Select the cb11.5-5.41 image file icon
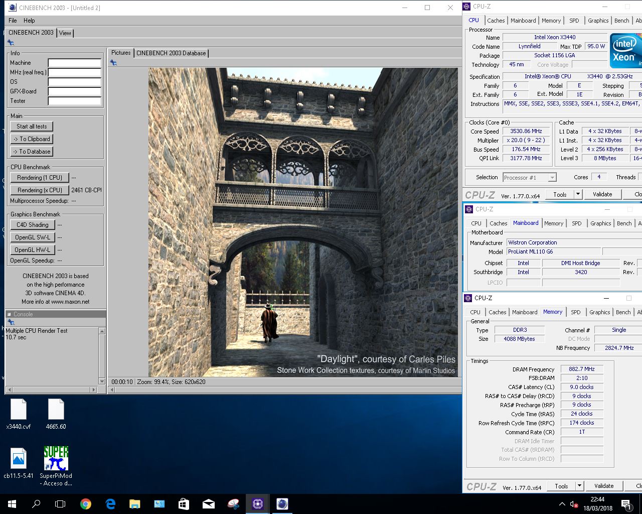This screenshot has height=514, width=642. pyautogui.click(x=19, y=463)
